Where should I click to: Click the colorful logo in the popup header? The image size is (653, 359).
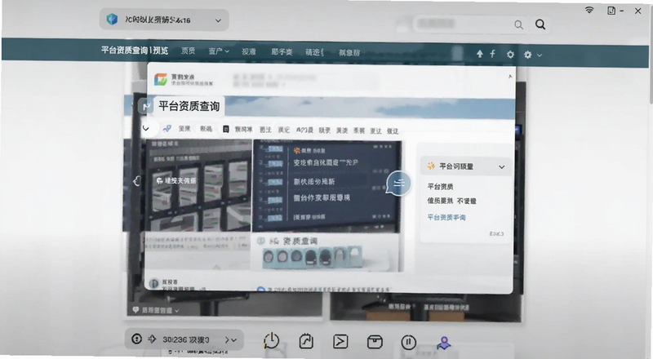coord(160,79)
